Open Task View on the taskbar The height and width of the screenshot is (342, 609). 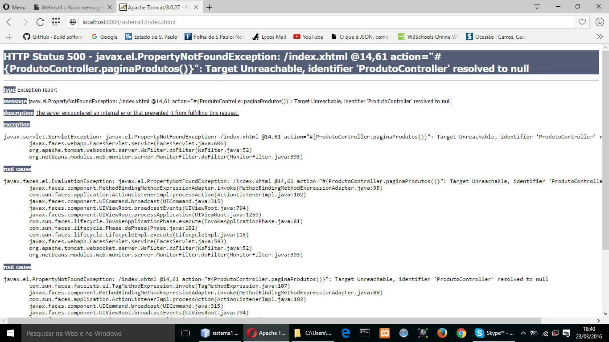coord(185,333)
